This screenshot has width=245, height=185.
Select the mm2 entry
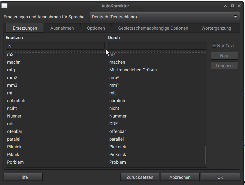coord(106,78)
